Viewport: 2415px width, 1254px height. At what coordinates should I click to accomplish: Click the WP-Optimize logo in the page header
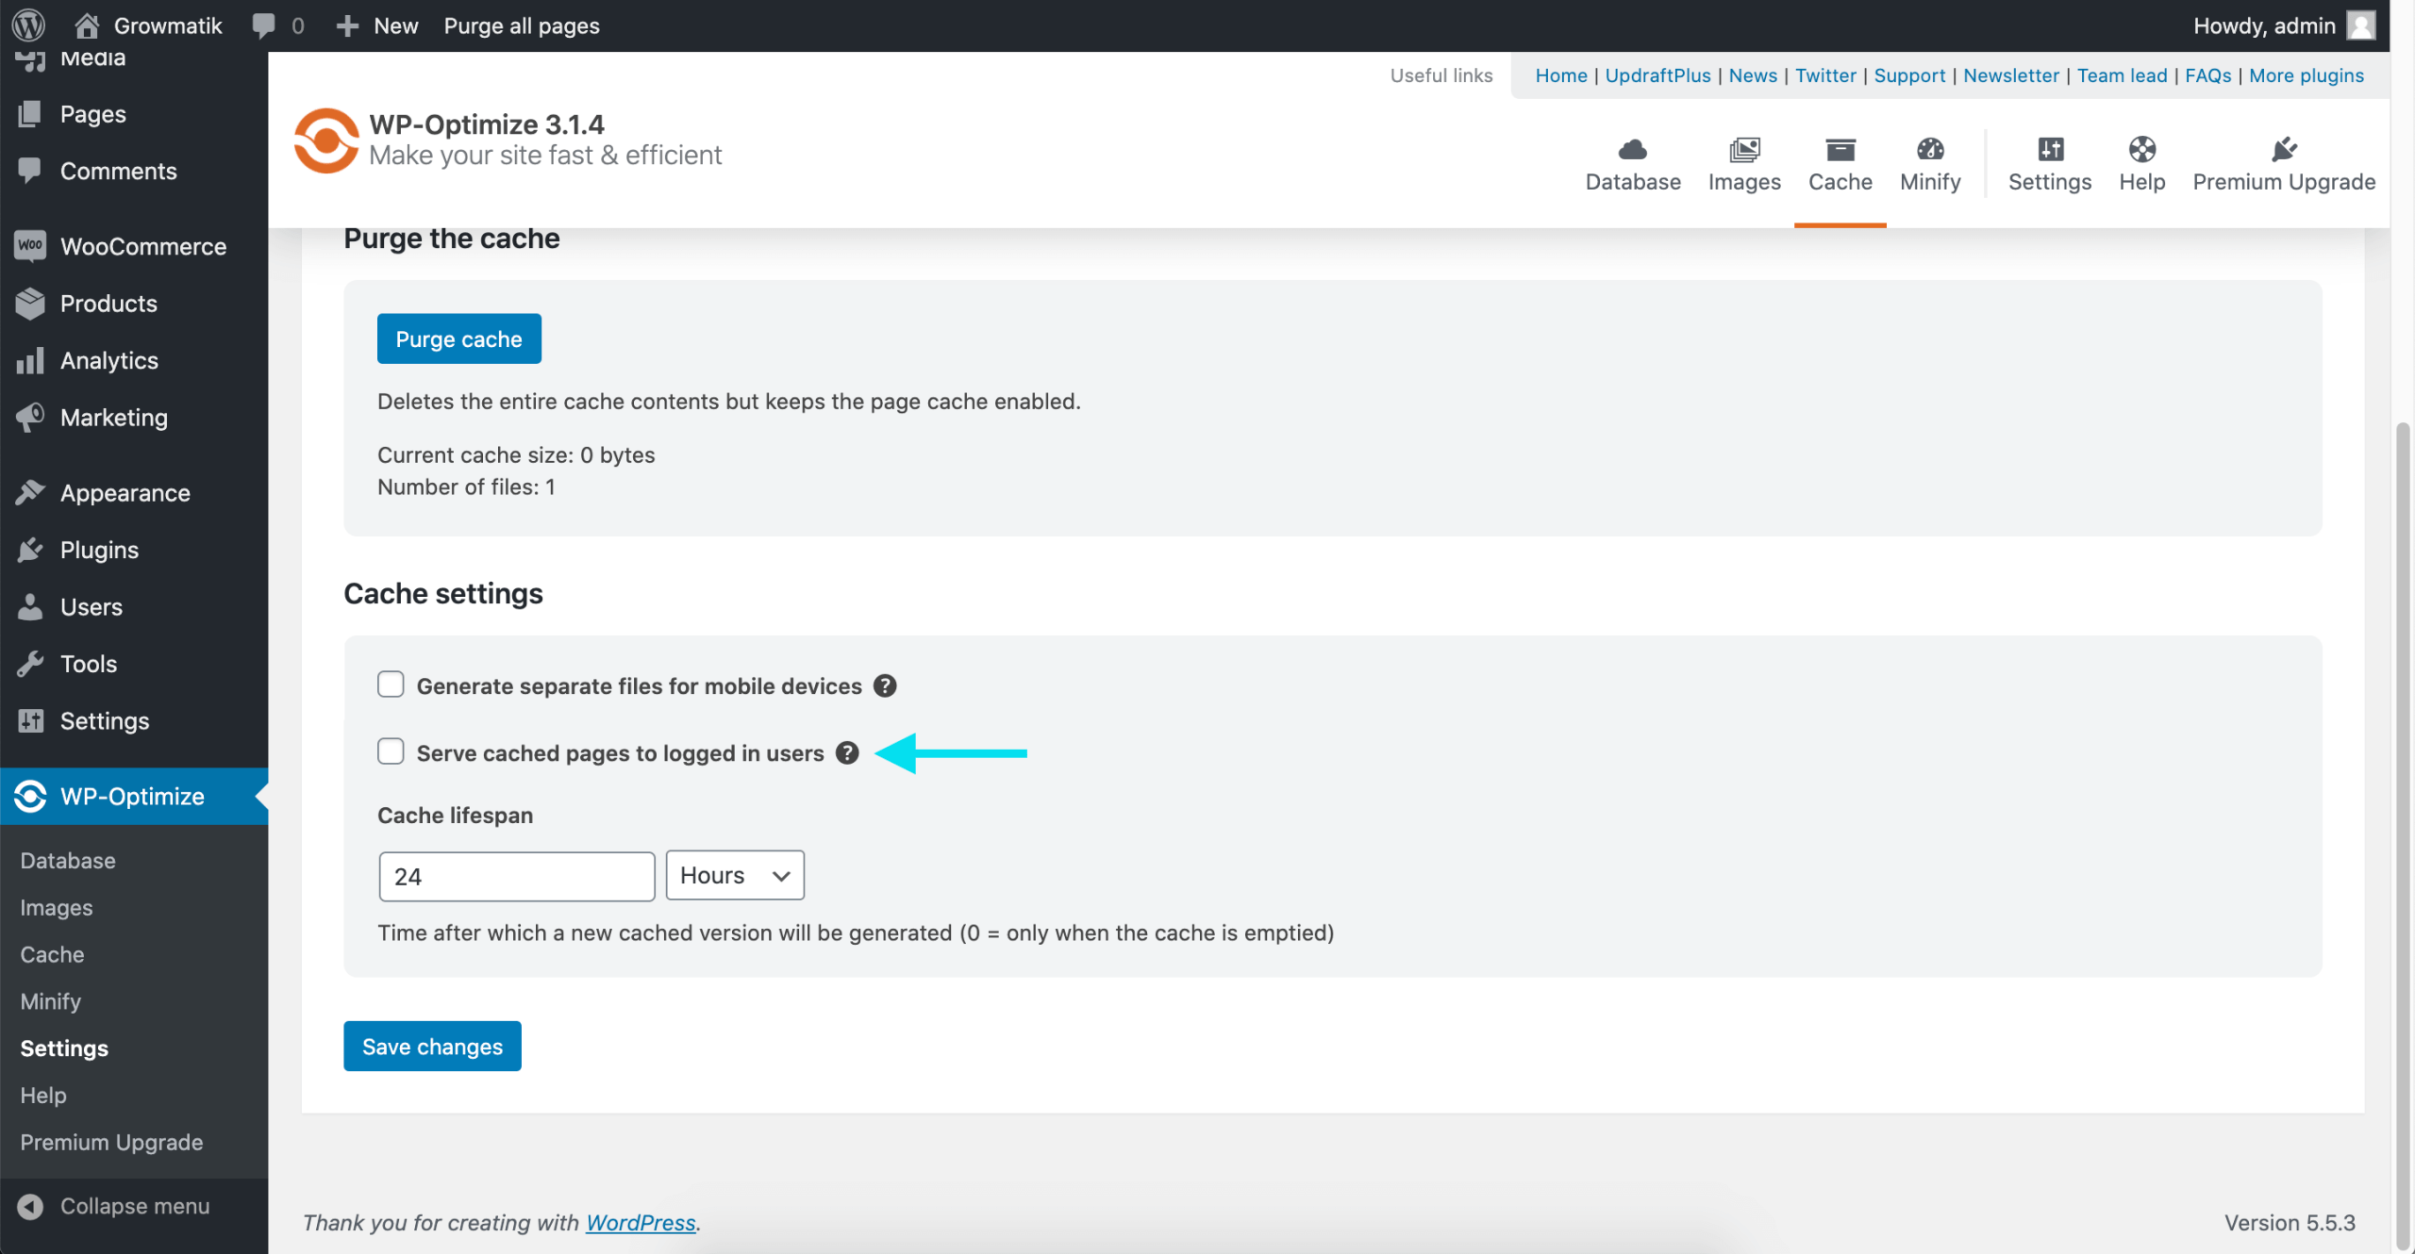(325, 140)
